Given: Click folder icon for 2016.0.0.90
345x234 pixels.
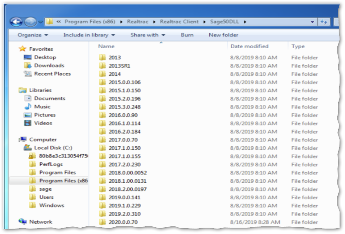Looking at the screenshot, I should click(x=102, y=115).
